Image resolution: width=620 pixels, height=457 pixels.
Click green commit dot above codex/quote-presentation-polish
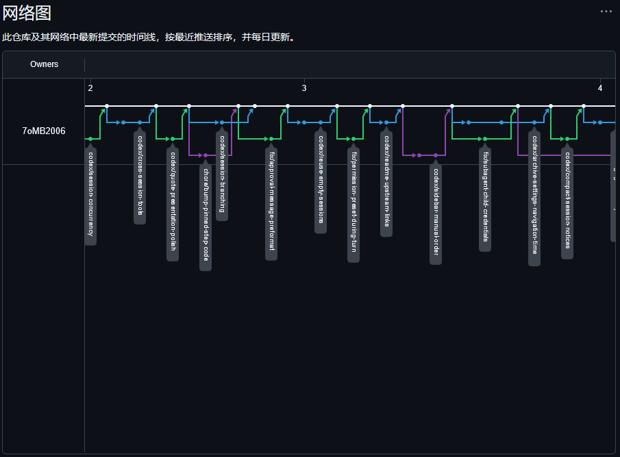(173, 139)
